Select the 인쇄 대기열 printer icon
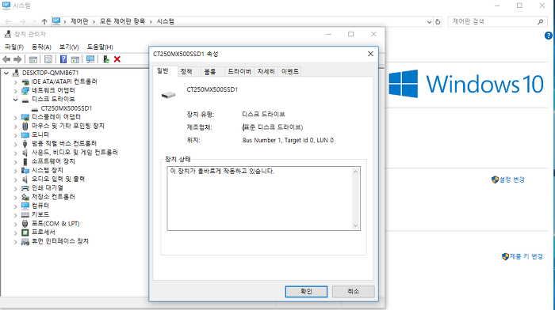Screen dimensions: 555x310 click(25, 188)
